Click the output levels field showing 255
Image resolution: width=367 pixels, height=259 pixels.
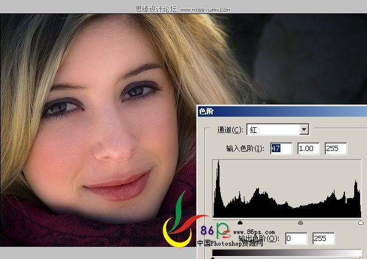(x=323, y=239)
